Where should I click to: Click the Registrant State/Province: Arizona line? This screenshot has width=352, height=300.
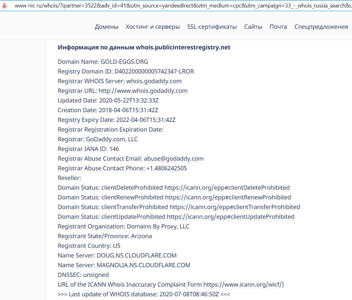click(105, 236)
